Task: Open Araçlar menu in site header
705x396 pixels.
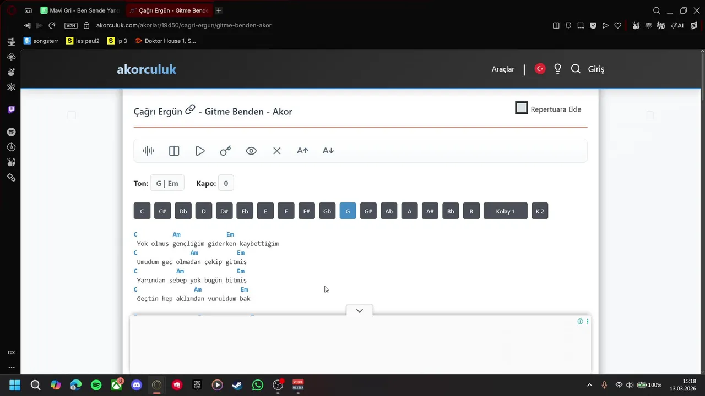Action: pos(503,69)
